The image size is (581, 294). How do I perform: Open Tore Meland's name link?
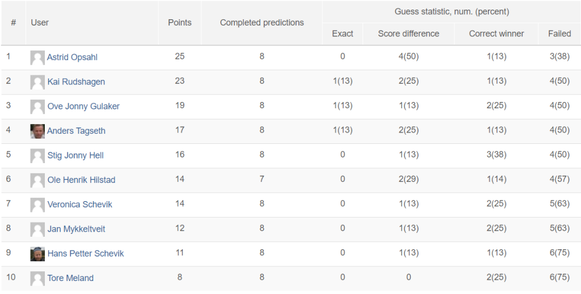70,278
